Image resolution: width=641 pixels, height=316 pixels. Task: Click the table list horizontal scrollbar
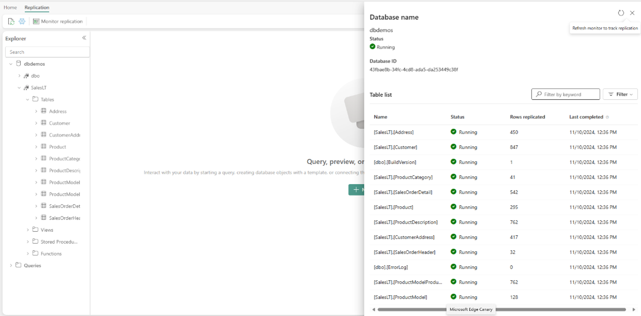point(502,309)
